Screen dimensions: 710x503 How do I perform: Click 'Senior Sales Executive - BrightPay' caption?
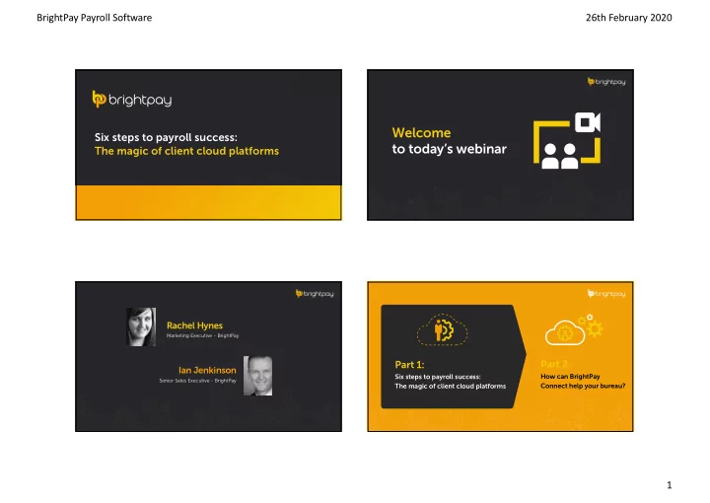pos(197,381)
